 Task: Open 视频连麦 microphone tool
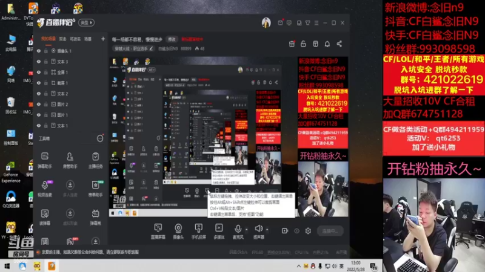click(x=45, y=188)
